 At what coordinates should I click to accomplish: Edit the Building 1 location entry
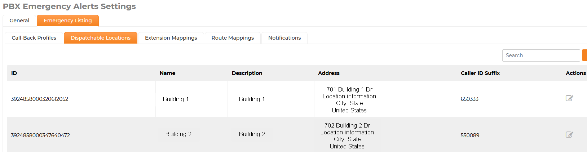pyautogui.click(x=569, y=98)
